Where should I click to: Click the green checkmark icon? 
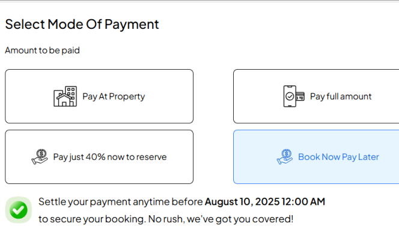[19, 210]
